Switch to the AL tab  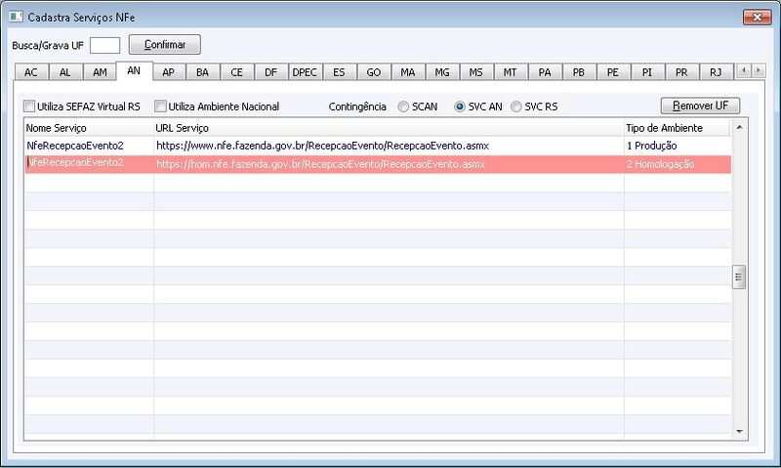coord(65,72)
